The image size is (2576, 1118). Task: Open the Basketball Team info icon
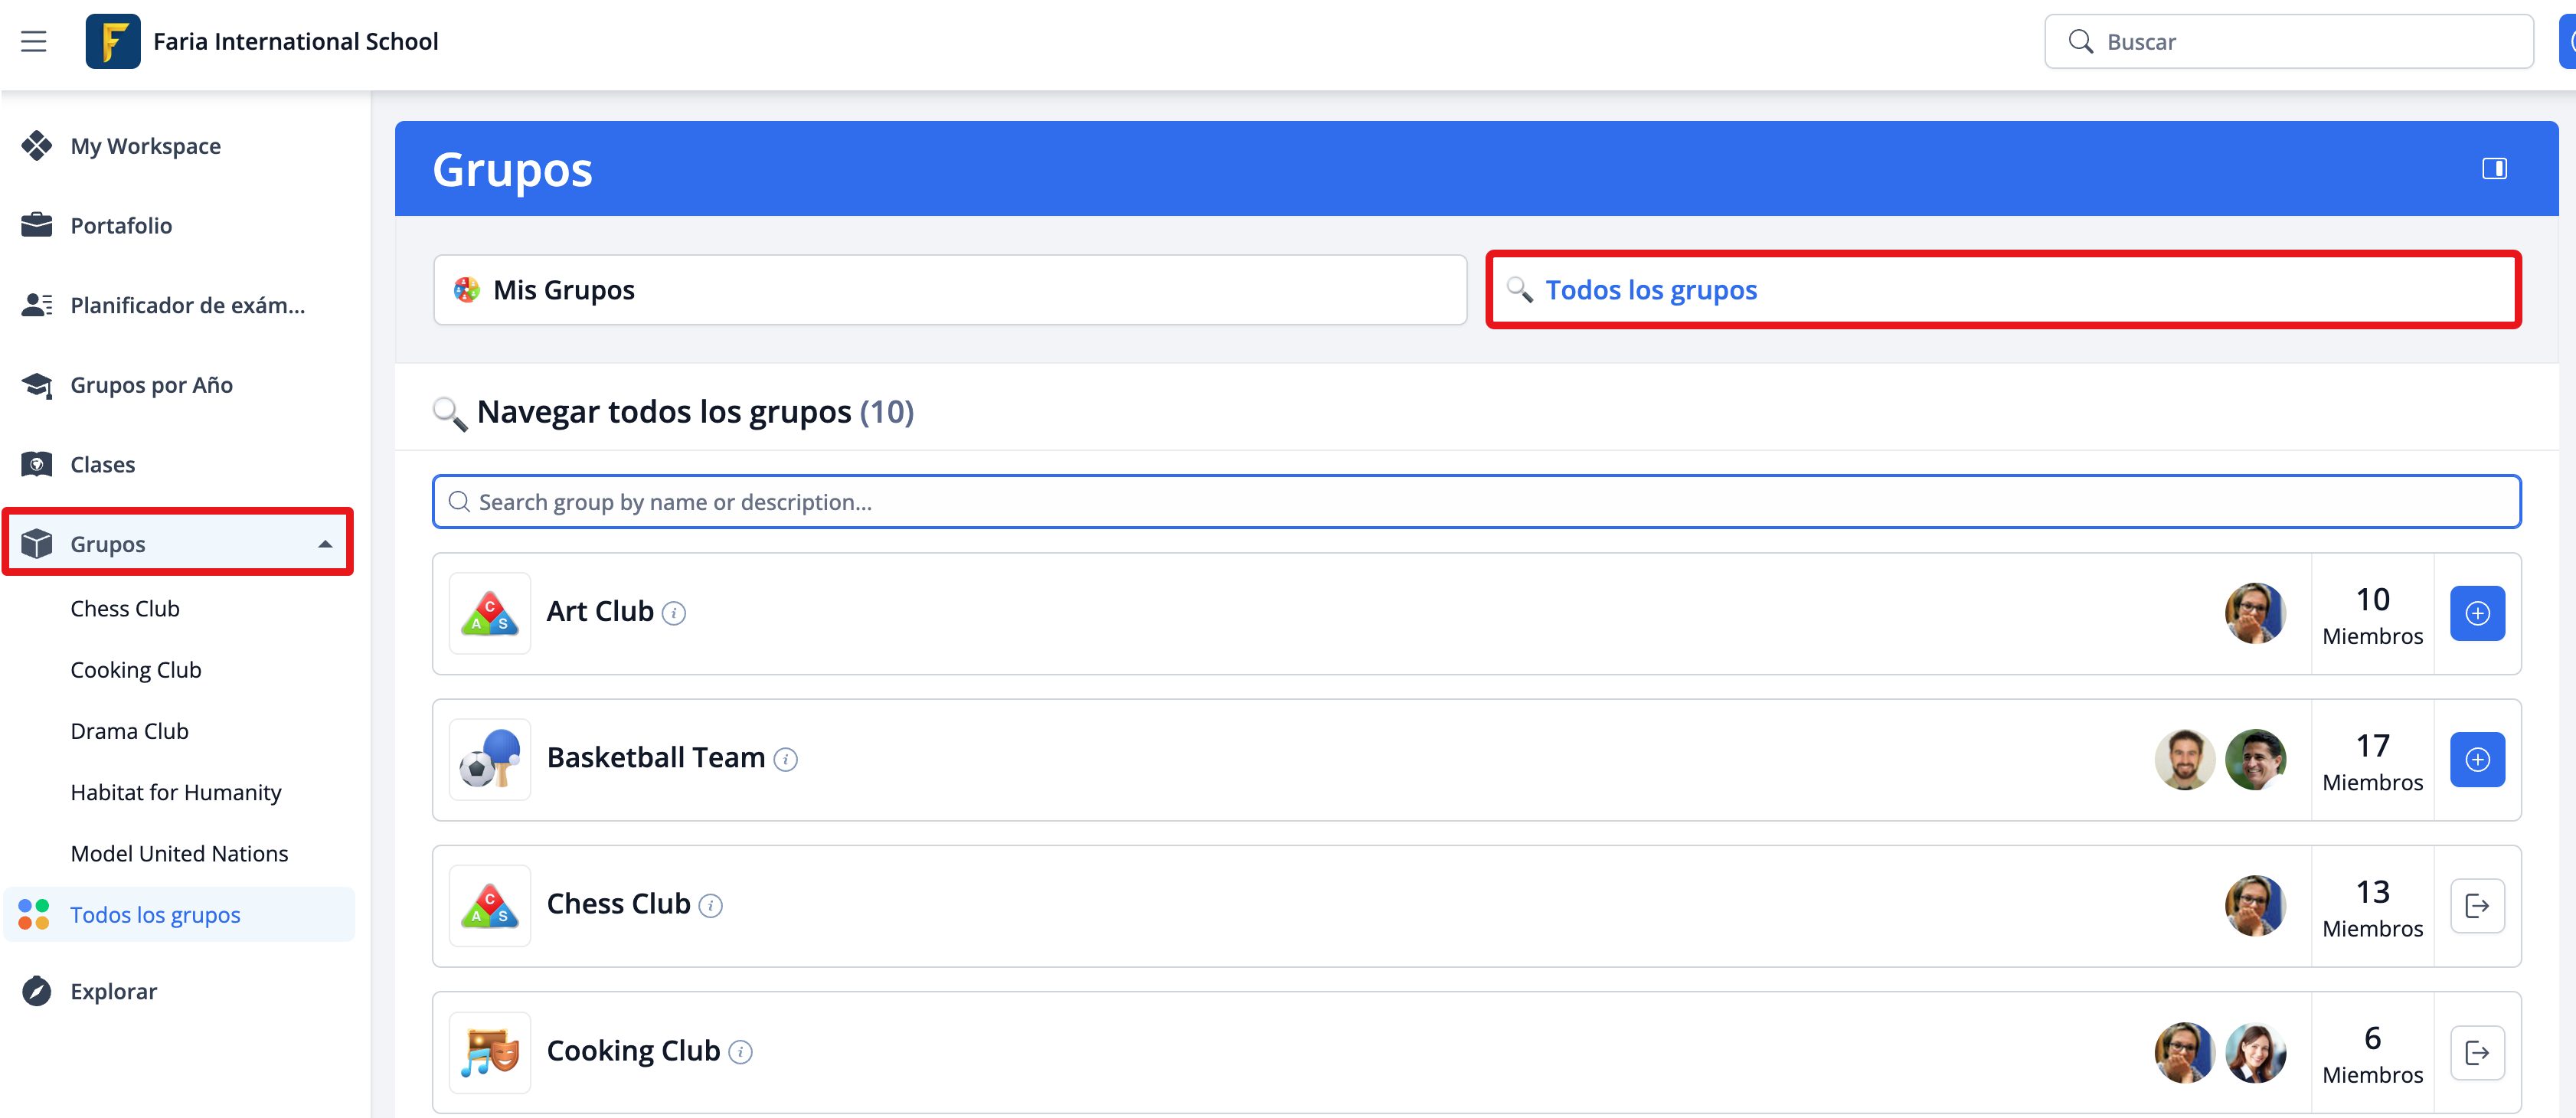(x=786, y=759)
